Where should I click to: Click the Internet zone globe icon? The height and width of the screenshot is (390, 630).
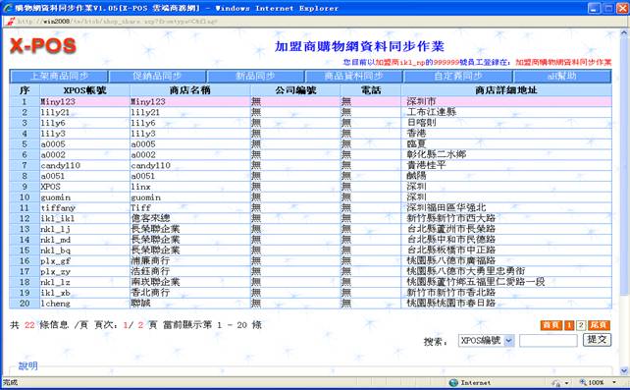pos(453,382)
